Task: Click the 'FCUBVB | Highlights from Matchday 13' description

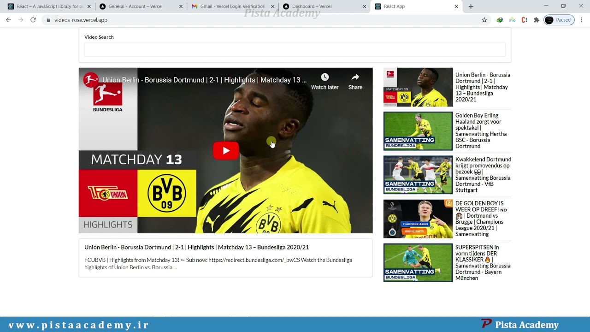Action: 218,264
